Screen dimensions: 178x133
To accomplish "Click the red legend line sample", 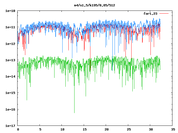I will click(x=164, y=14).
